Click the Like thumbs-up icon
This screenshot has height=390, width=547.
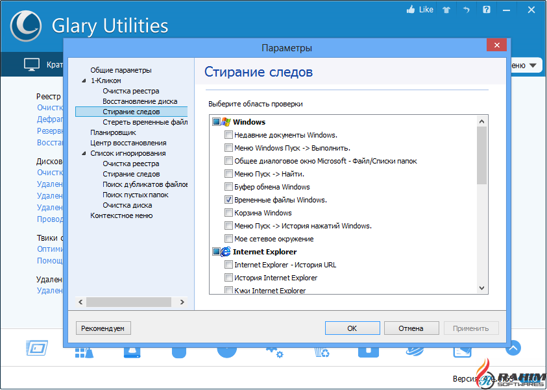(x=411, y=10)
